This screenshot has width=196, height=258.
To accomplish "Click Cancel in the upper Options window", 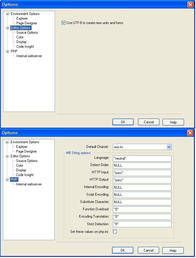I will [x=149, y=122].
